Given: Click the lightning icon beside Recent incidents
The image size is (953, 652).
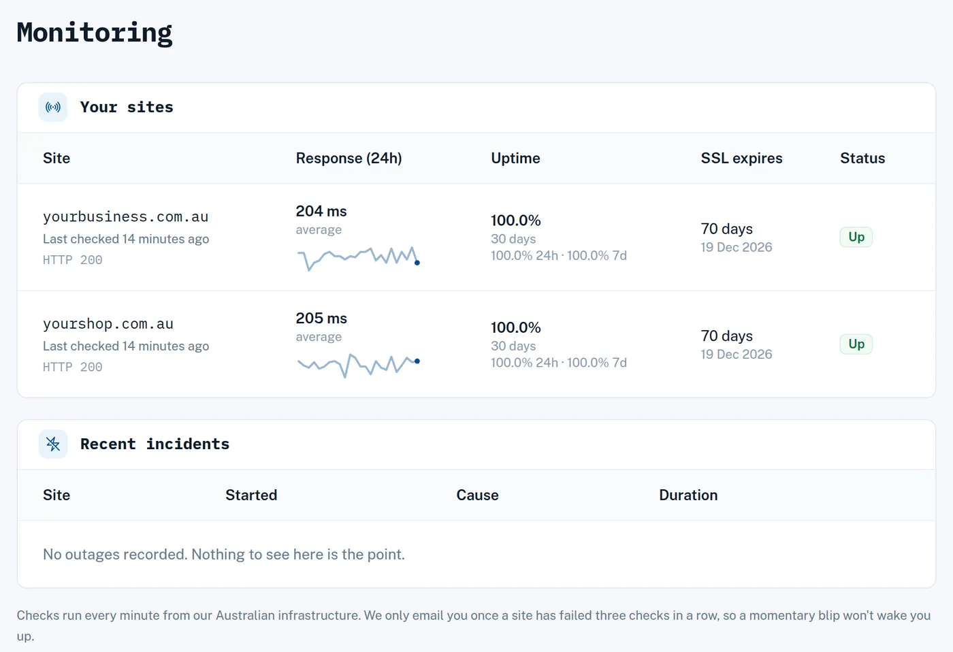Looking at the screenshot, I should [x=53, y=444].
